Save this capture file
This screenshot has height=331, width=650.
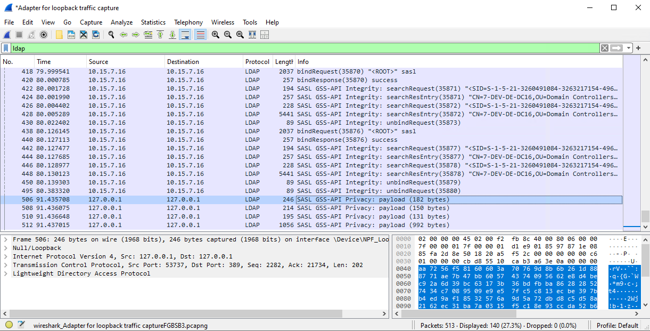click(x=71, y=35)
